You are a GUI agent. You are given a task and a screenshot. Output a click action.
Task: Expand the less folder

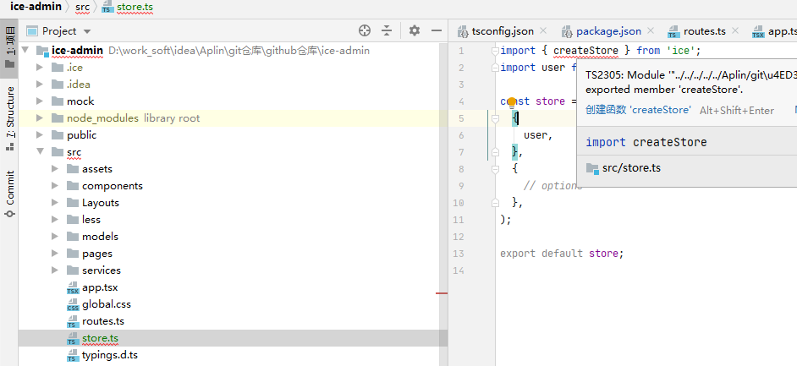tap(55, 220)
